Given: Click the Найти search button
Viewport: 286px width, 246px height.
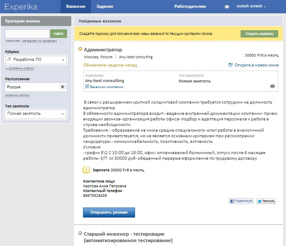Looking at the screenshot, I should [x=58, y=34].
